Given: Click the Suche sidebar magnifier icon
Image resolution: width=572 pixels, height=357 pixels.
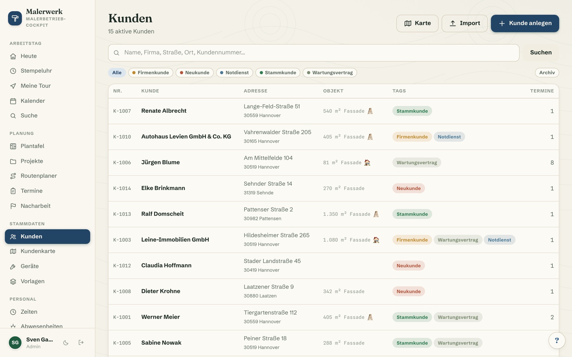Looking at the screenshot, I should tap(13, 116).
